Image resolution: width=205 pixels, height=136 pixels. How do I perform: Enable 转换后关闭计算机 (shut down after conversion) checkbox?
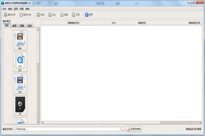coord(184,129)
